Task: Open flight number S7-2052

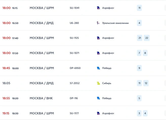Action: click(x=75, y=83)
